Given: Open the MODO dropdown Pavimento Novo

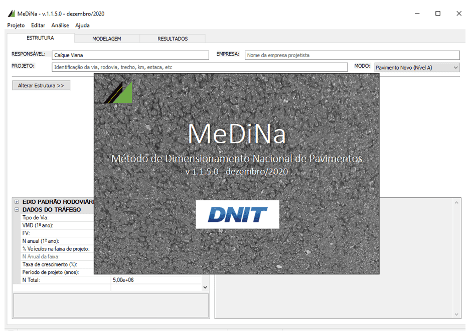Looking at the screenshot, I should [x=417, y=68].
